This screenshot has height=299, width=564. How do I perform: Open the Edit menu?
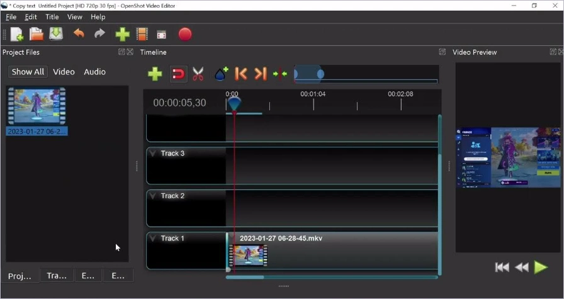31,17
